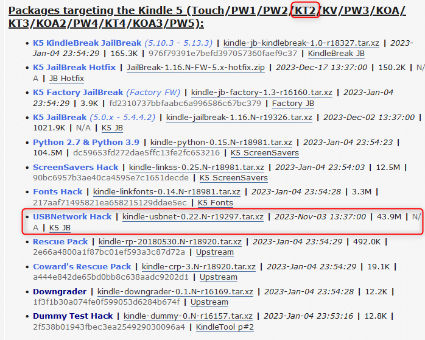Screen dimensions: 425x340
Task: Open the Downgrader title link
Action: (x=60, y=291)
